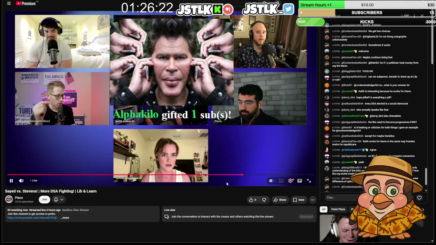Open the Pisco channel avatar
Screen dimensions: 436x245
tap(9, 199)
